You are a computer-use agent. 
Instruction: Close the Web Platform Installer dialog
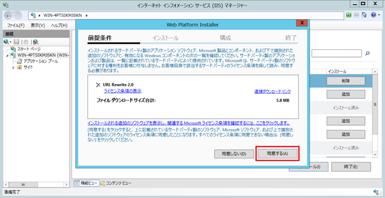(x=302, y=23)
